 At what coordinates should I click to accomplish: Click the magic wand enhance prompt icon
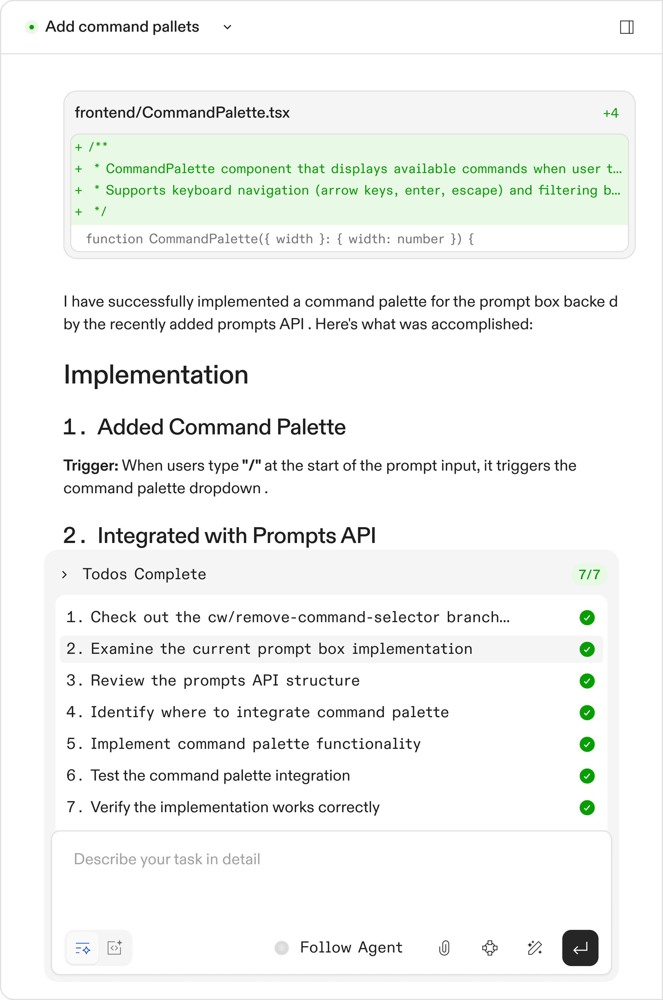pyautogui.click(x=535, y=948)
